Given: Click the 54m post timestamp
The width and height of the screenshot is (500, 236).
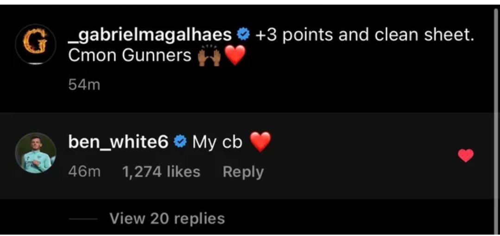Looking at the screenshot, I should pyautogui.click(x=84, y=85).
